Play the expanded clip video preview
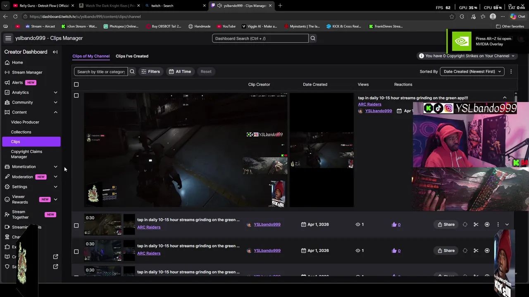Screen dimensions: 529x297 (x=186, y=150)
